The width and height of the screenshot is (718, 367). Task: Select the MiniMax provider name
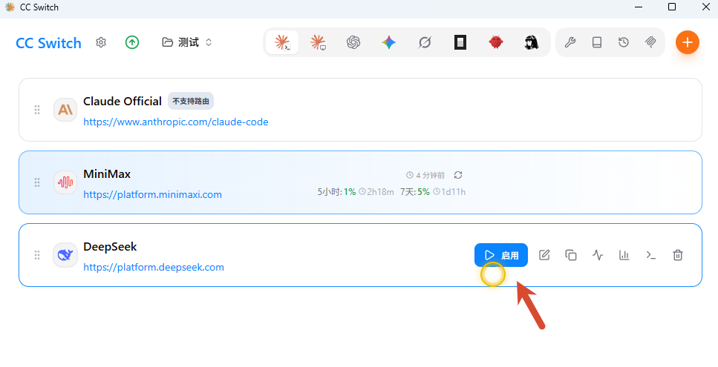click(107, 173)
